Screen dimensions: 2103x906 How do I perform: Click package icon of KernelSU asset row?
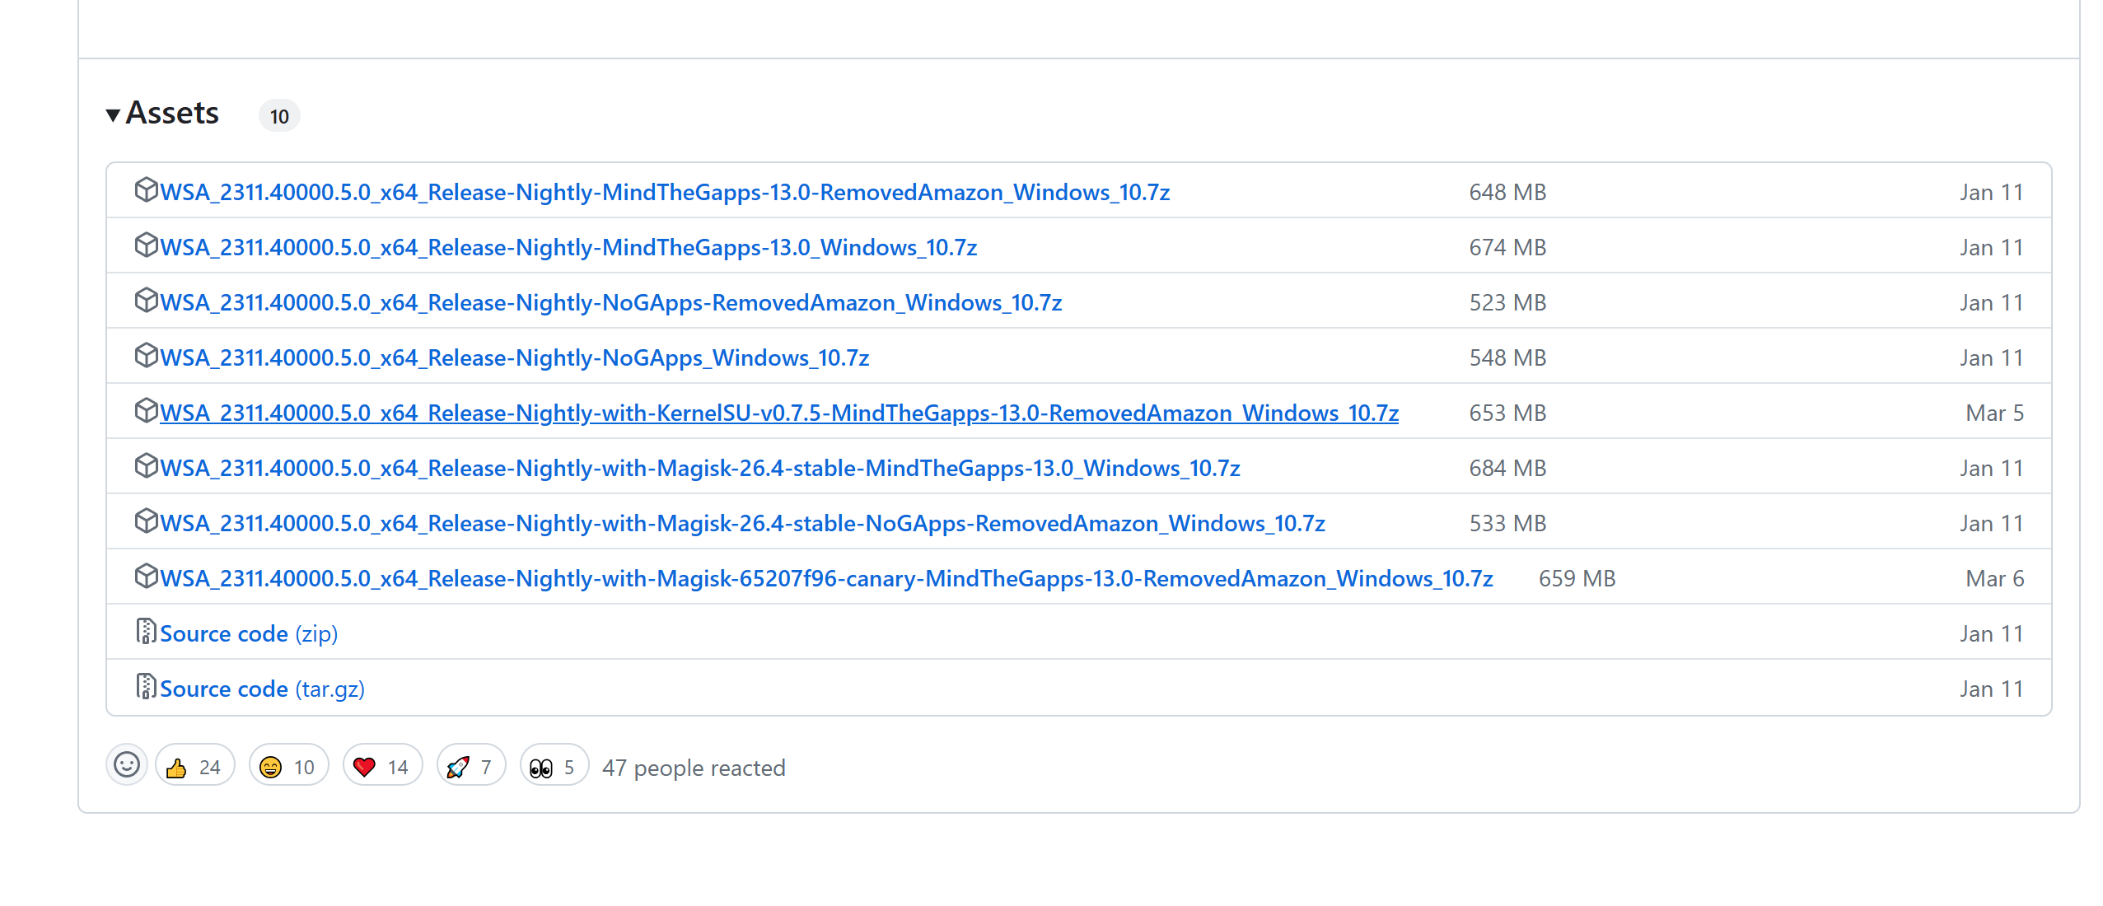click(146, 411)
